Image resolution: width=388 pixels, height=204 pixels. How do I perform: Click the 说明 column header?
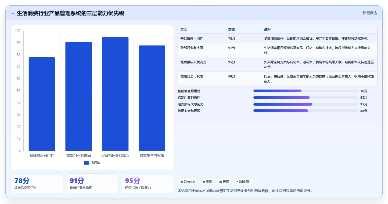pos(267,29)
